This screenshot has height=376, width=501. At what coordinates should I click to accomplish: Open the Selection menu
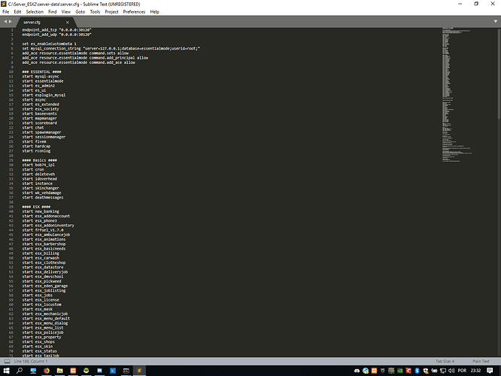(x=35, y=12)
